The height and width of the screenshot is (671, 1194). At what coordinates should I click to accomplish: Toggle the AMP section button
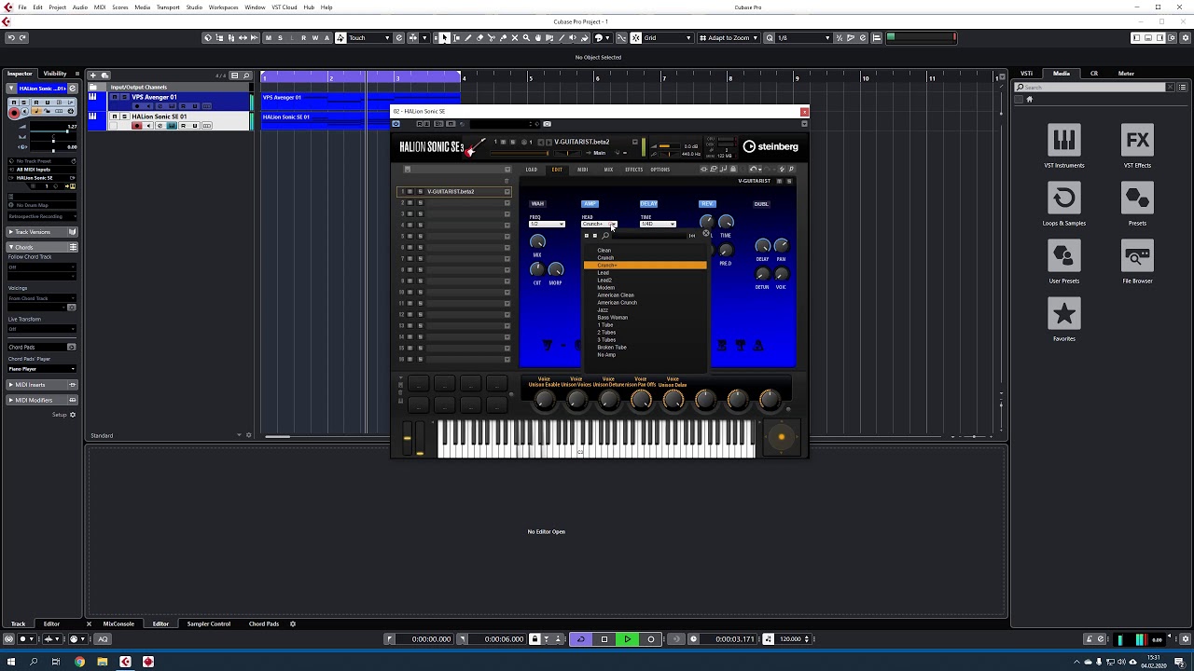[590, 203]
